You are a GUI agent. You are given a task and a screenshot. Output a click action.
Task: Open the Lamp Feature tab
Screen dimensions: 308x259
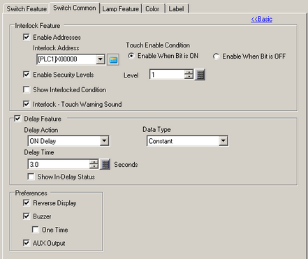click(x=121, y=9)
